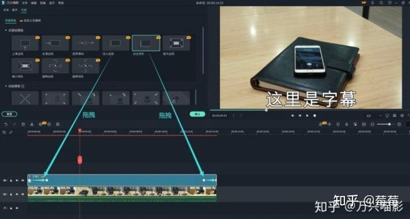This screenshot has width=410, height=219.
Task: Select the 动画 tab
Action: click(x=24, y=10)
